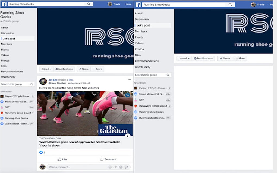This screenshot has height=173, width=277.
Task: Click Share button in right window
Action: click(225, 58)
